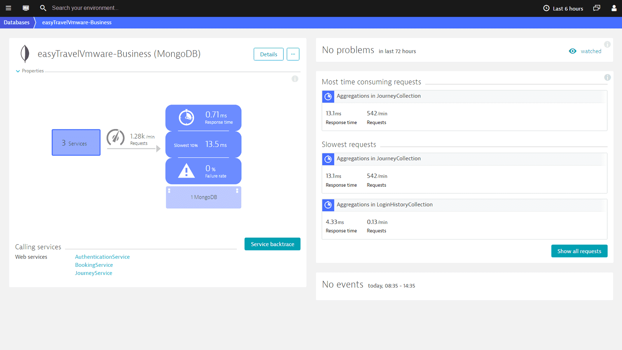Click the Slowest 10% 13.5 ms tile
Viewport: 622px width, 350px height.
click(x=203, y=144)
